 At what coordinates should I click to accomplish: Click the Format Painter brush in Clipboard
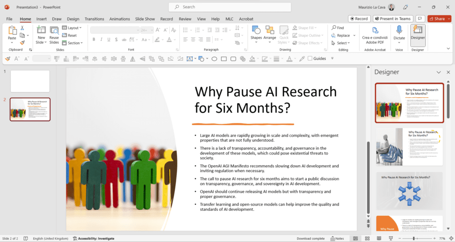(22, 43)
